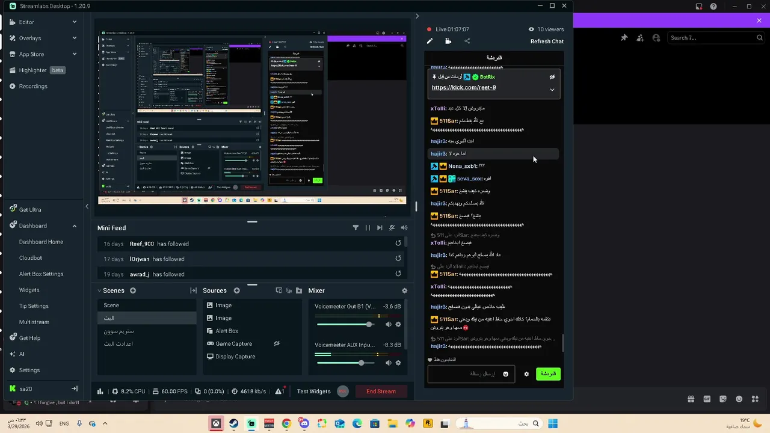
Task: Expand the App Store chevron in sidebar
Action: coord(75,54)
